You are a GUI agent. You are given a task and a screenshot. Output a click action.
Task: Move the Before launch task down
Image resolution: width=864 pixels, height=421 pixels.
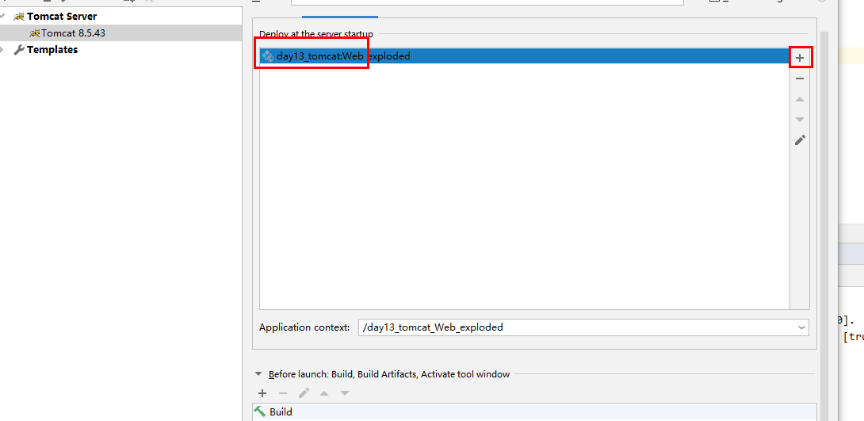coord(344,393)
